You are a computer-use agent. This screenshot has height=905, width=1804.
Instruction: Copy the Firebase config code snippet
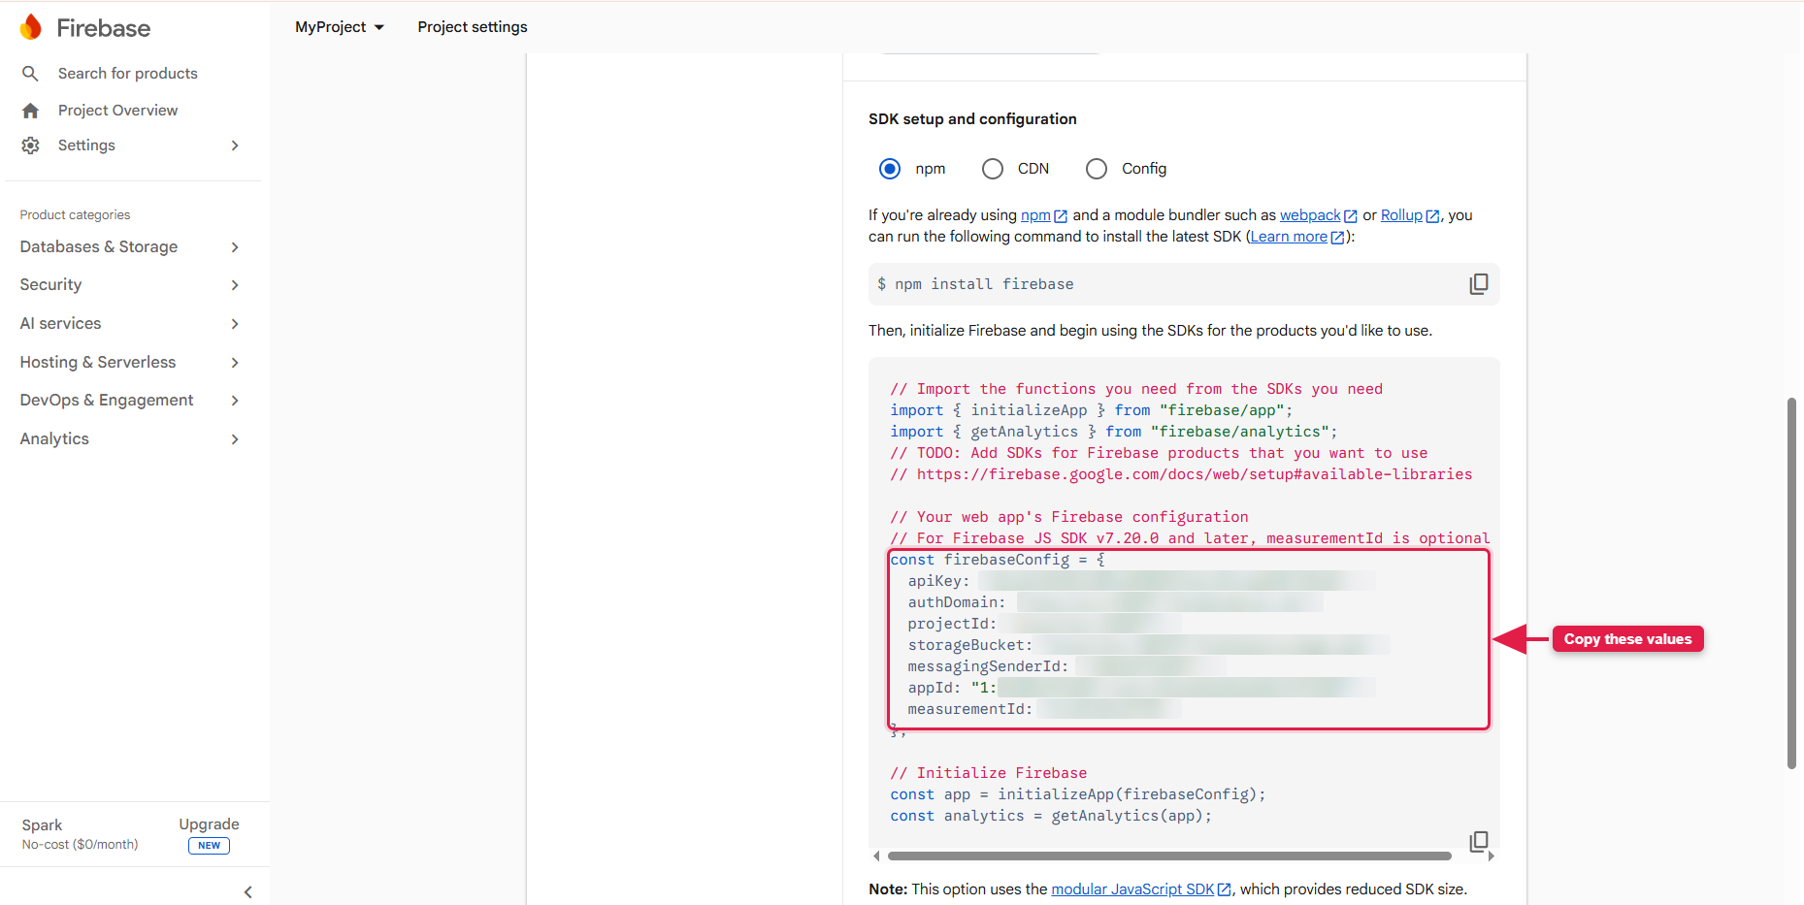[x=1478, y=841]
